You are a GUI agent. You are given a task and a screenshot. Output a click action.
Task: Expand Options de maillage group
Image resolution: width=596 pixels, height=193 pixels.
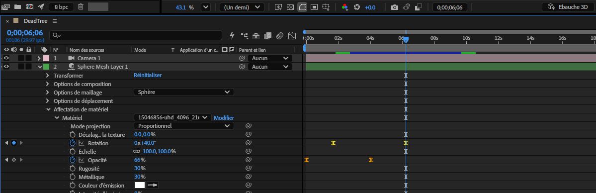coord(48,92)
